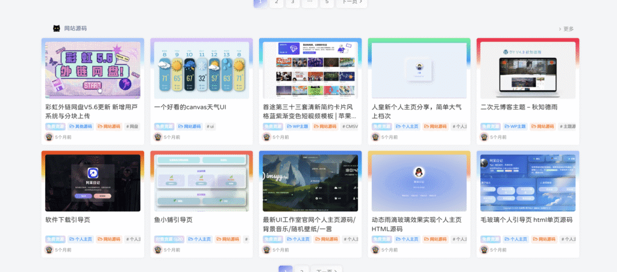Open the 最新UI工作室官网 mountain thumbnail
The height and width of the screenshot is (272, 617).
pyautogui.click(x=310, y=183)
